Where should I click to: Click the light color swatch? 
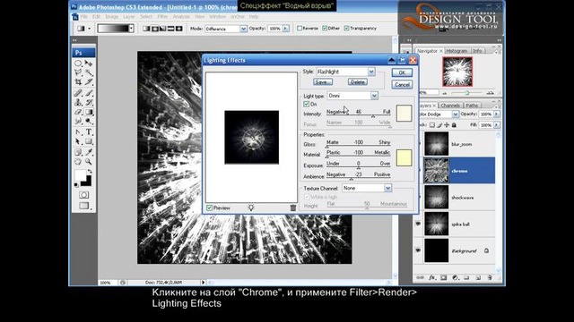point(404,114)
